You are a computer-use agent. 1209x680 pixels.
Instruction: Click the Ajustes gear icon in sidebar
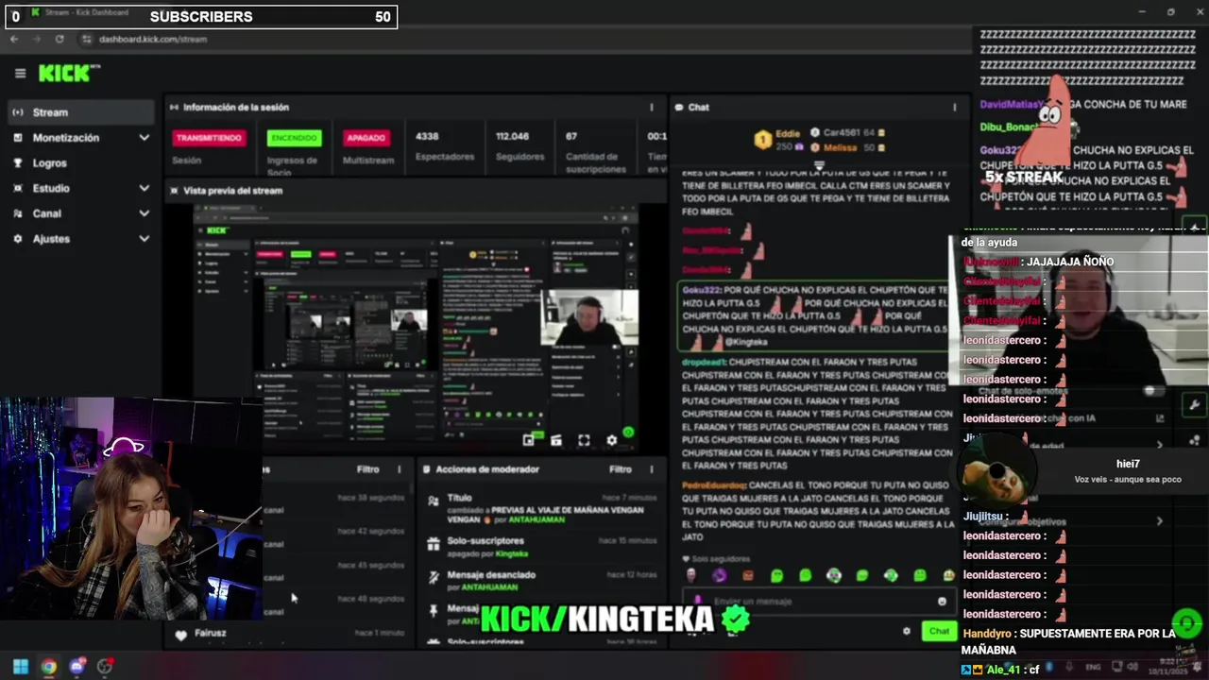(x=18, y=239)
